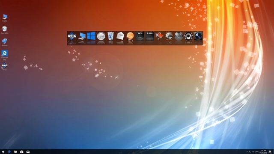Screen dimensions: 274x154
Task: Open the camera lens icon in the dock
Action: (x=198, y=36)
